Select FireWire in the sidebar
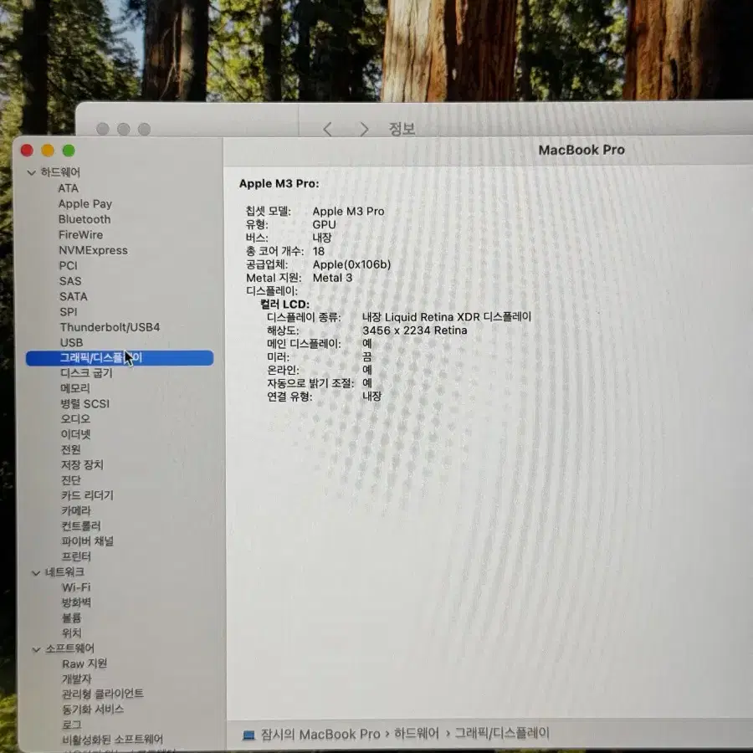The image size is (753, 753). [80, 235]
